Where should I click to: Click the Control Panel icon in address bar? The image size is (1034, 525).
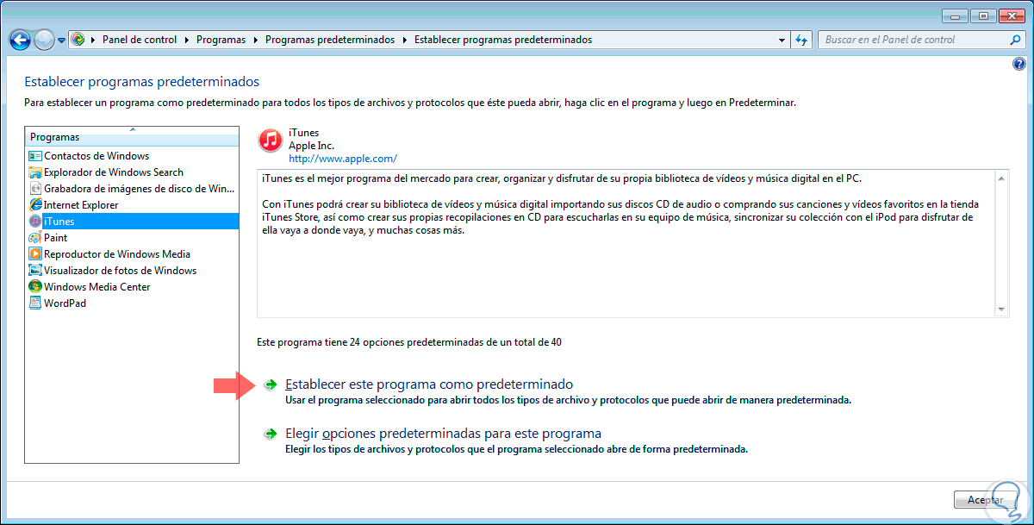pyautogui.click(x=78, y=40)
